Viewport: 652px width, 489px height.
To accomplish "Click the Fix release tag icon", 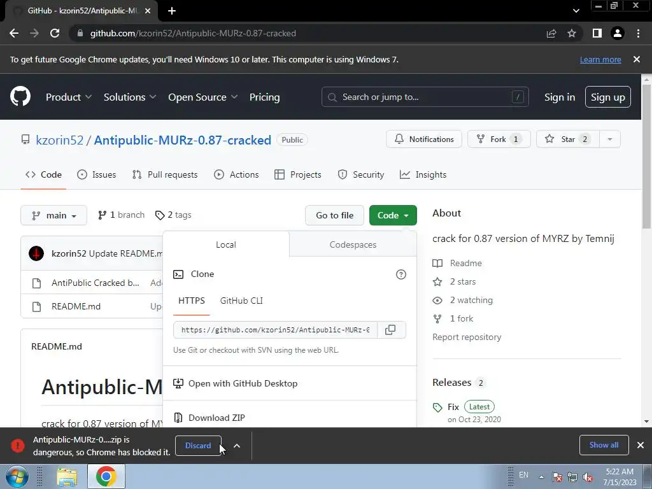I will click(437, 407).
